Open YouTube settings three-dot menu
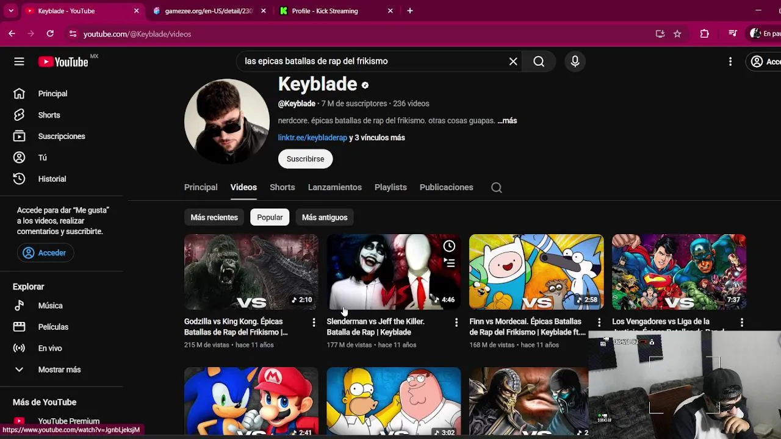Viewport: 781px width, 439px height. 730,62
